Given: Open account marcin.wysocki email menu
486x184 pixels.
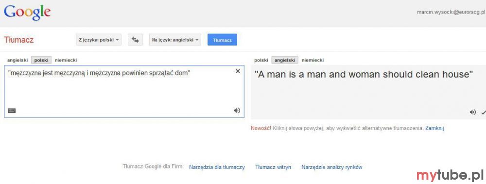Looking at the screenshot, I should click(x=451, y=12).
